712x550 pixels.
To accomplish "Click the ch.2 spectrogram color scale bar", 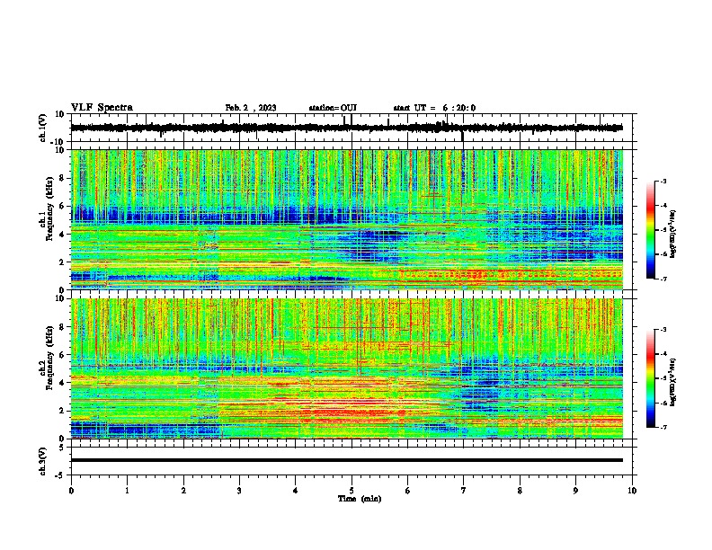I will (650, 378).
